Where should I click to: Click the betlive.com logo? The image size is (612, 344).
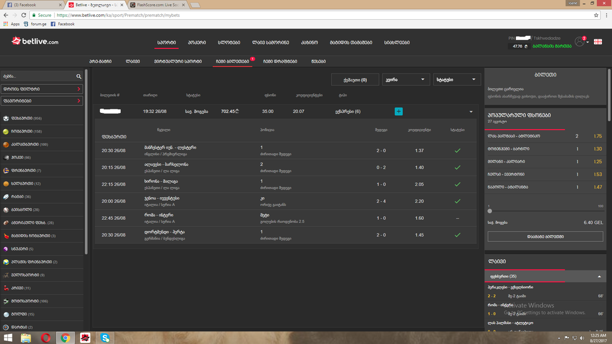pyautogui.click(x=35, y=42)
